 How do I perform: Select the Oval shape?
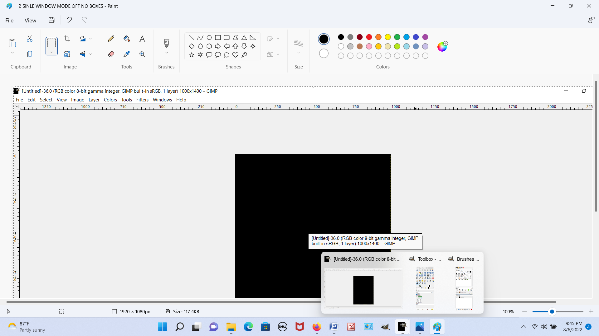209,38
